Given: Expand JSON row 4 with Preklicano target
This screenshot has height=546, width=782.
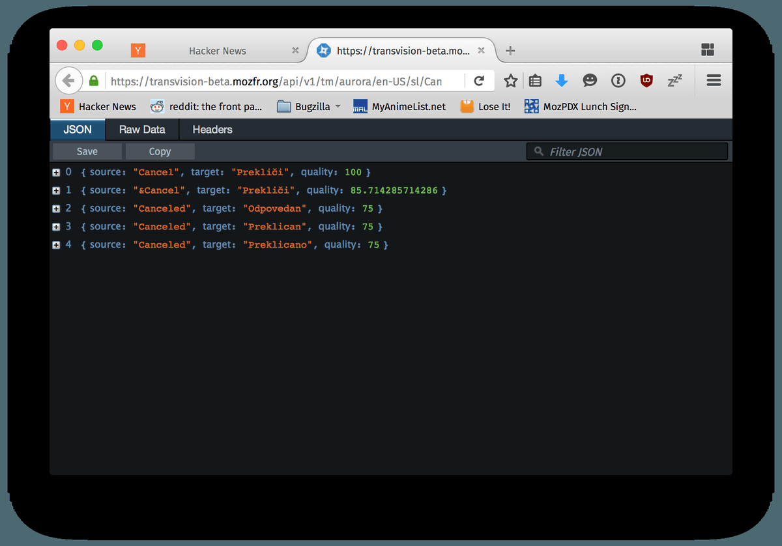Looking at the screenshot, I should tap(56, 245).
